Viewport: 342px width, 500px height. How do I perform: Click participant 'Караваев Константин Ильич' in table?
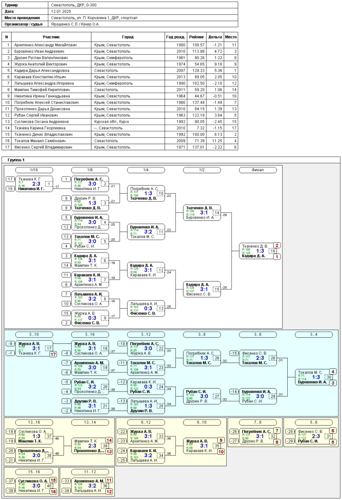40,77
